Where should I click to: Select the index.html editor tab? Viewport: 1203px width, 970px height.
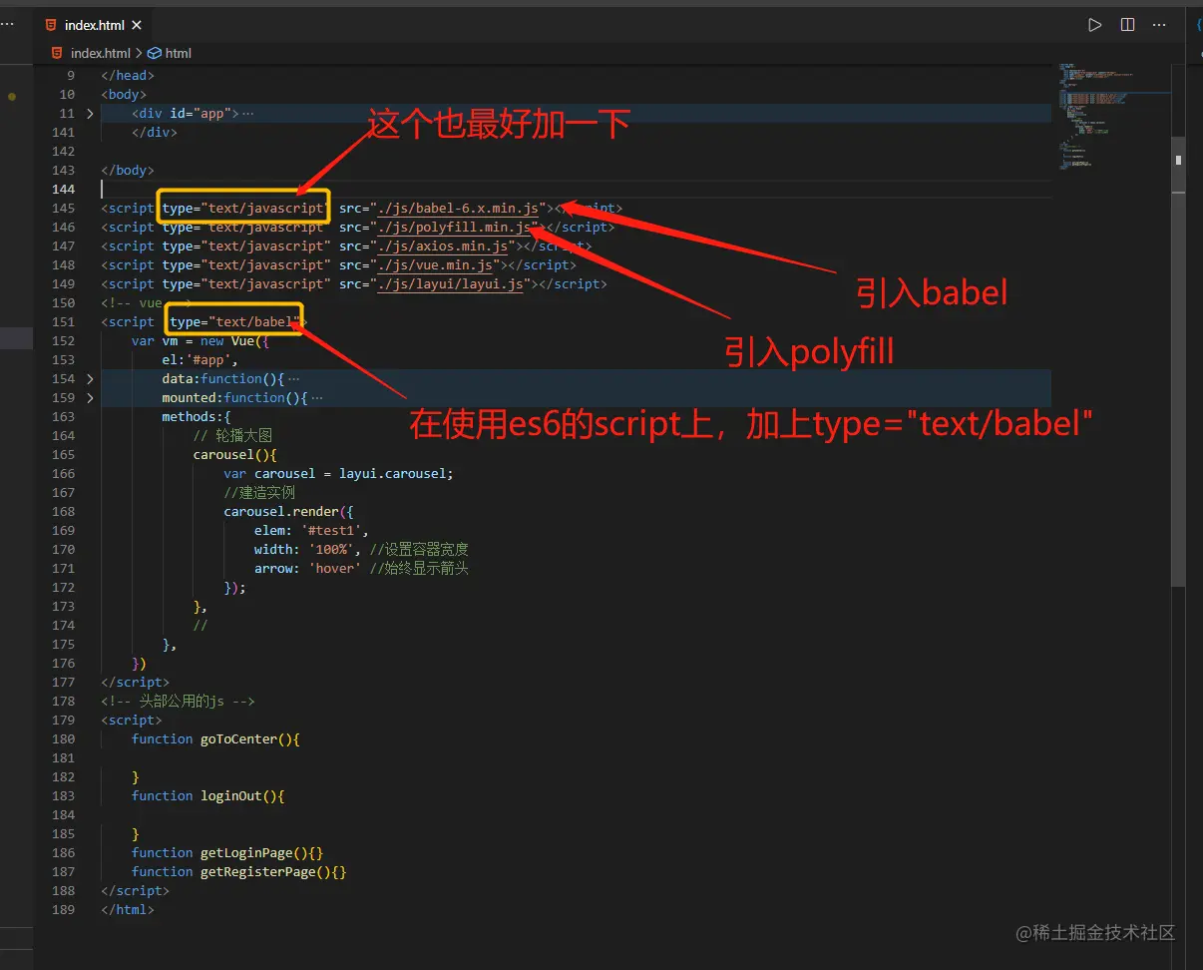tap(95, 25)
